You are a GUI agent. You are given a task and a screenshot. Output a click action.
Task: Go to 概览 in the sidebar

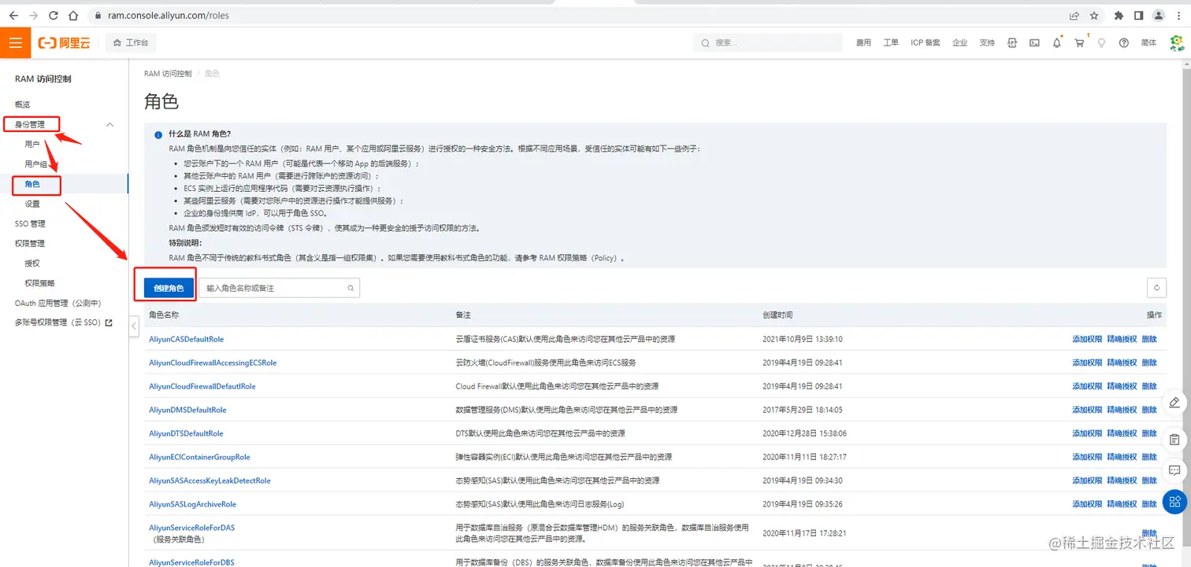(x=22, y=105)
